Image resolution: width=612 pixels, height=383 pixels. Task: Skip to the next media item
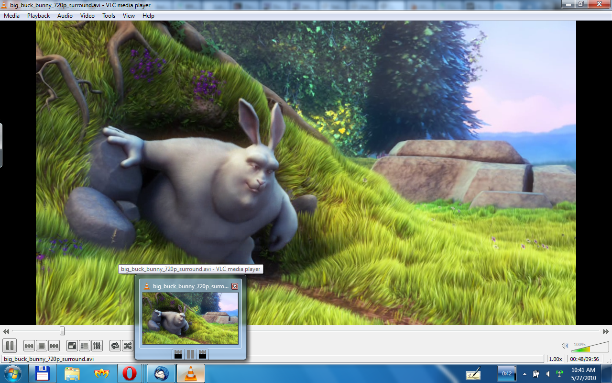54,346
